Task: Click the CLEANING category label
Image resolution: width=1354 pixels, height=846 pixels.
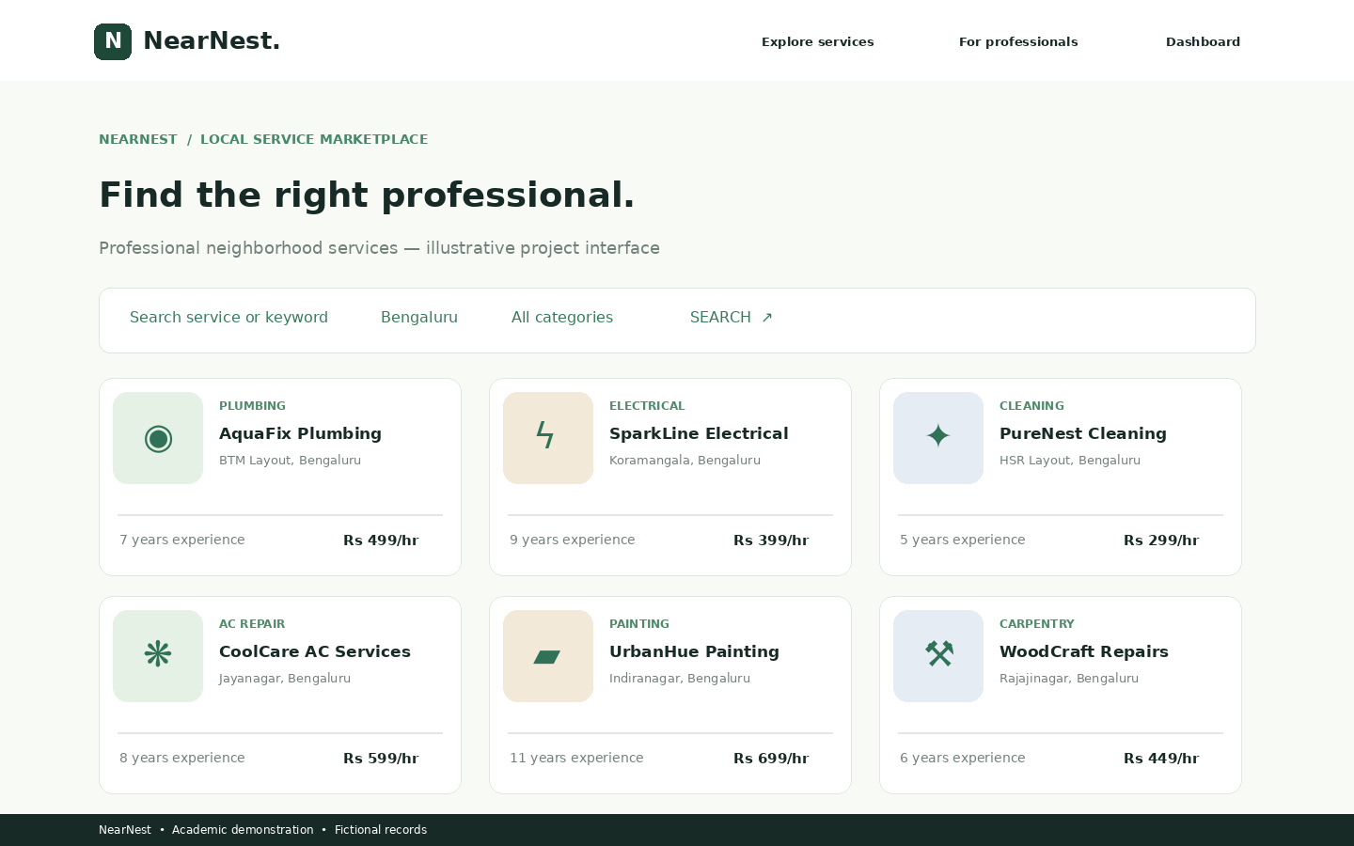Action: coord(1031,406)
